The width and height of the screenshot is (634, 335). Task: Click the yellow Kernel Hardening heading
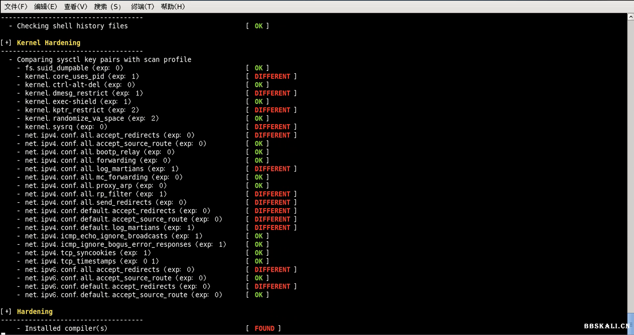[x=48, y=43]
